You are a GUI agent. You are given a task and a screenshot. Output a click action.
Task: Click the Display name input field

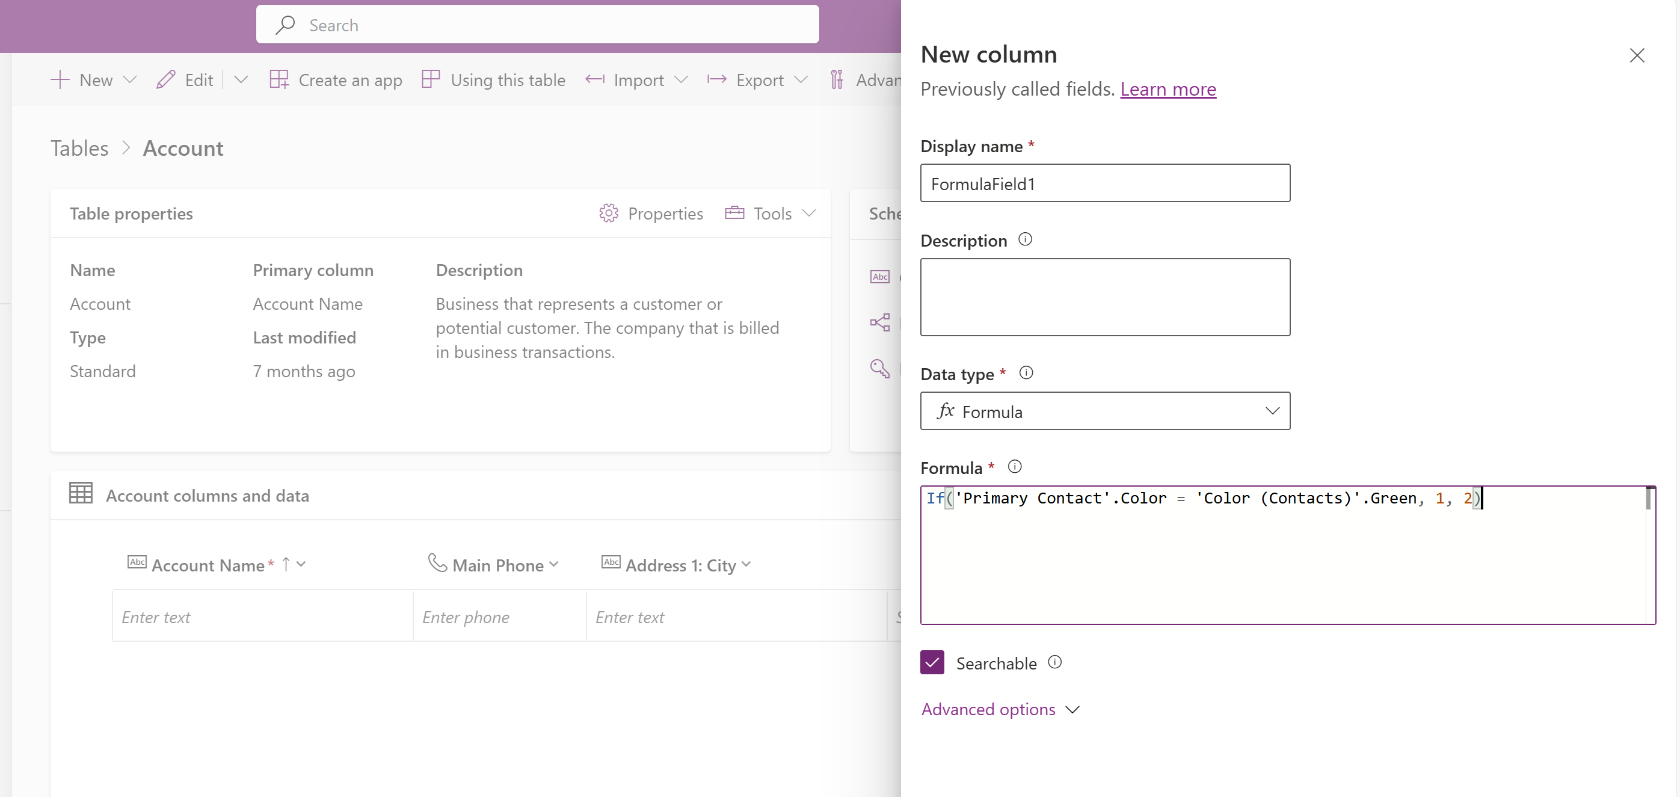coord(1104,182)
